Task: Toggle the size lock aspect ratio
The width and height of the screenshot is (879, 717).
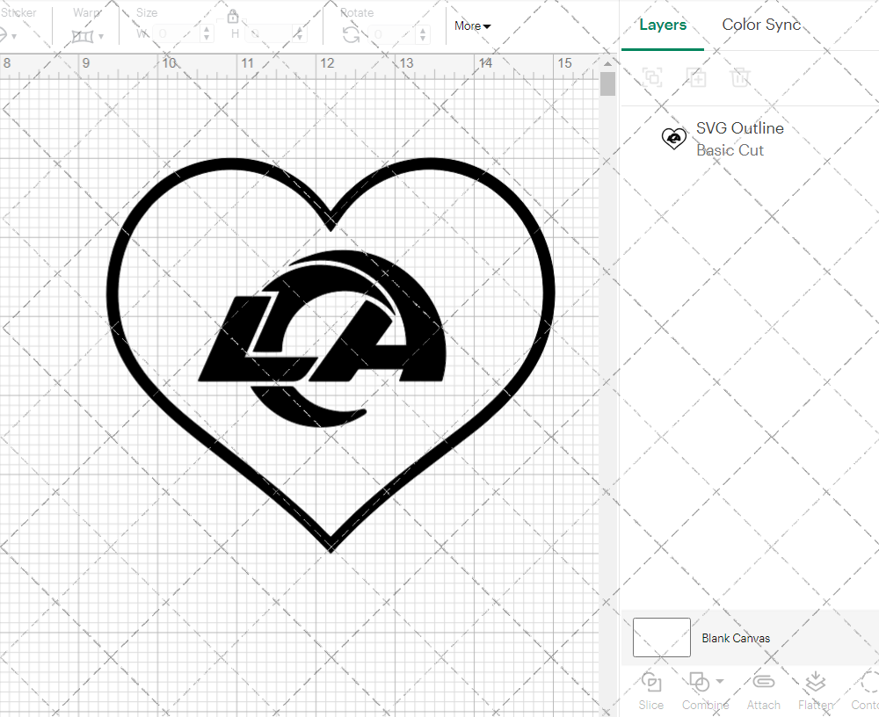Action: pos(233,16)
